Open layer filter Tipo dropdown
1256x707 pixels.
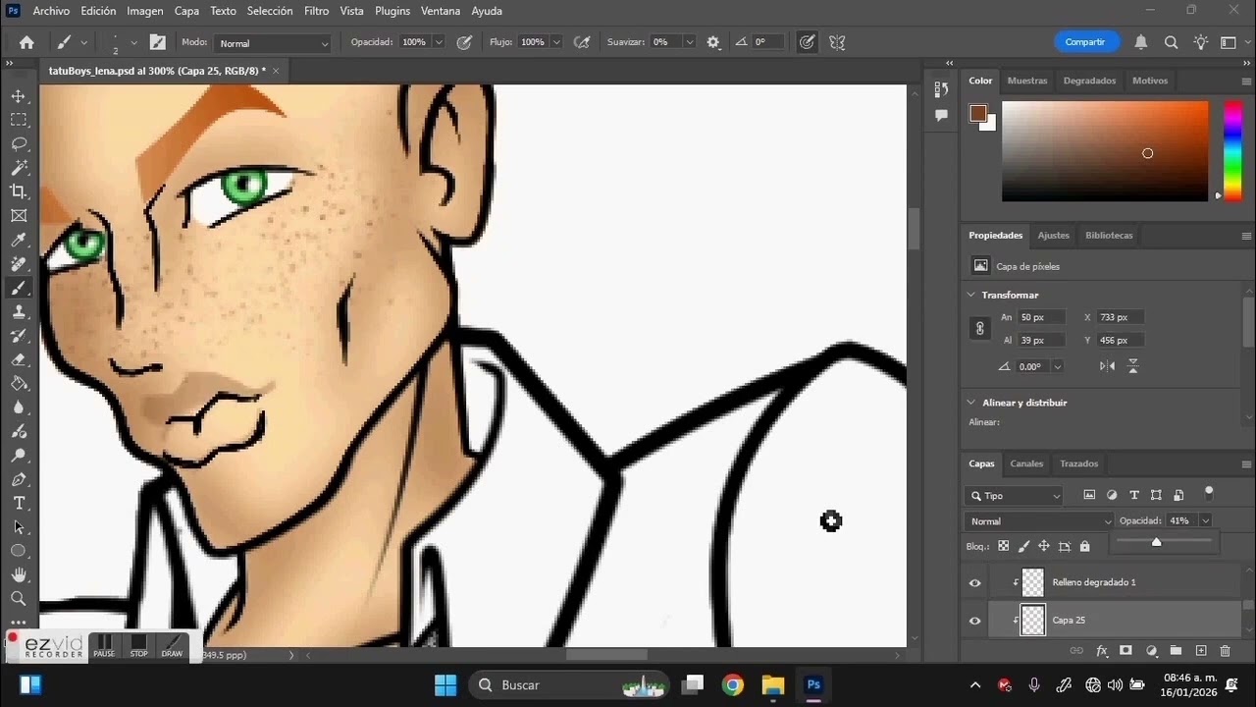1015,496
